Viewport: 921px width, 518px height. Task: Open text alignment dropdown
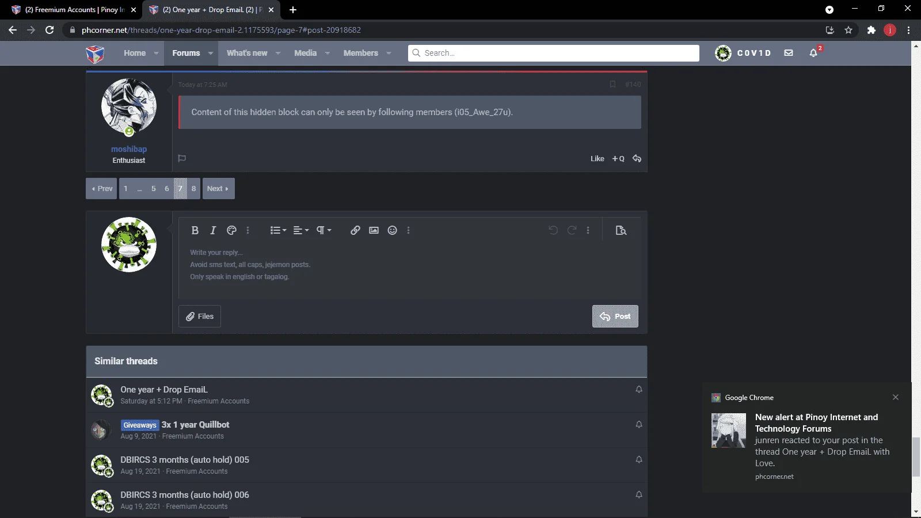(x=301, y=230)
